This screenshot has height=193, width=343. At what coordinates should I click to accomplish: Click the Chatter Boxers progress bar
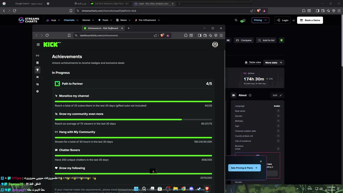click(x=133, y=156)
